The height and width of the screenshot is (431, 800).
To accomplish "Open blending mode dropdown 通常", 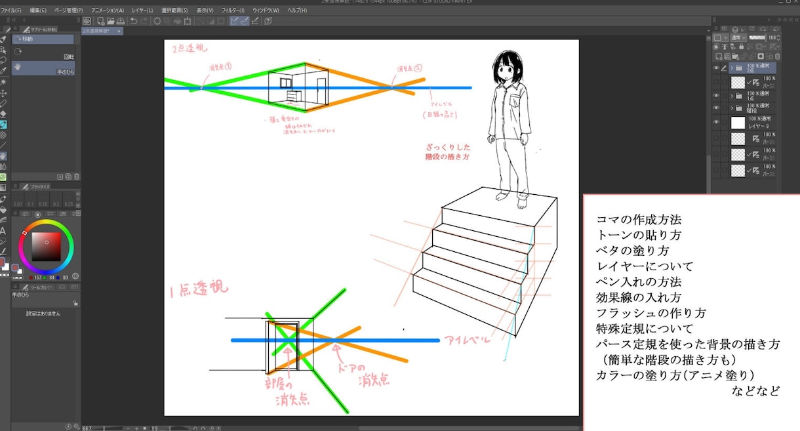I will coord(738,37).
